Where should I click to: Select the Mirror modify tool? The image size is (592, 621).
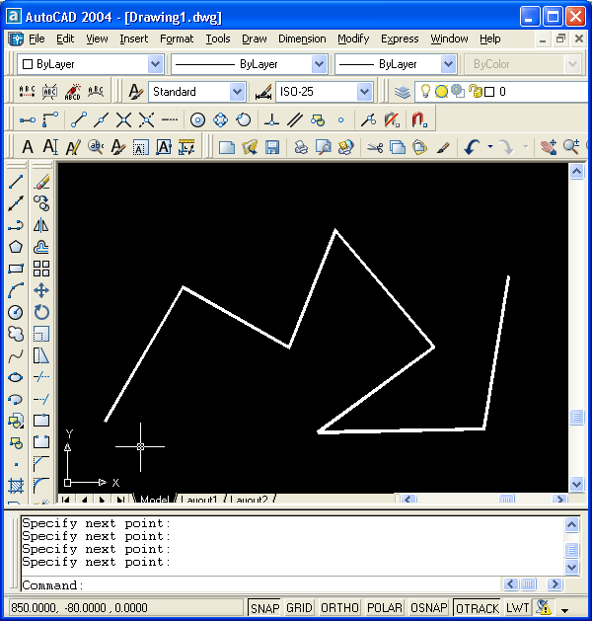click(41, 225)
